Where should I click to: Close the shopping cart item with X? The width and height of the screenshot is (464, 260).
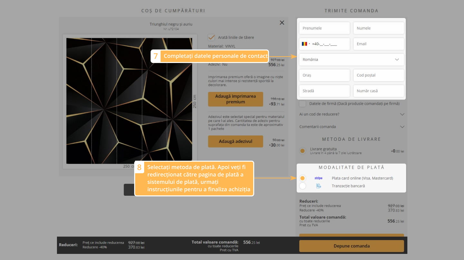pos(282,22)
